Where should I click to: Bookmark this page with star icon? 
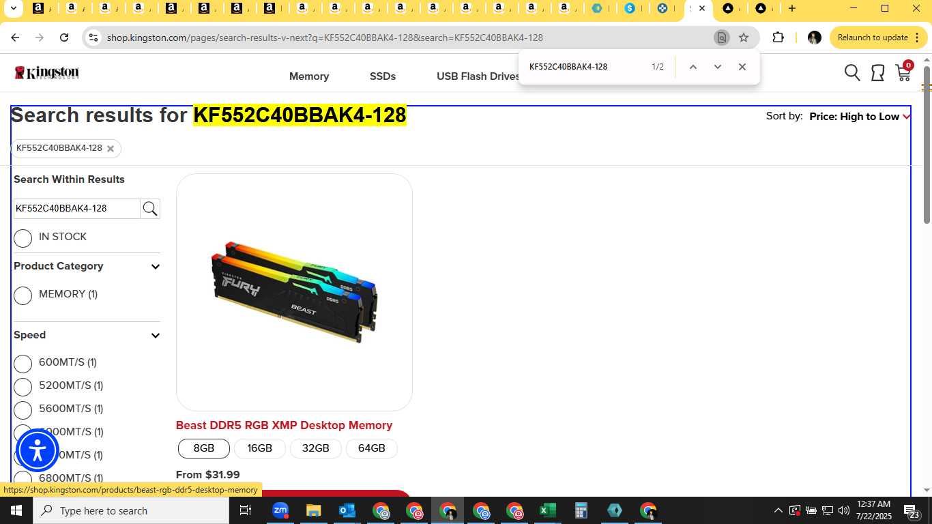click(x=744, y=38)
